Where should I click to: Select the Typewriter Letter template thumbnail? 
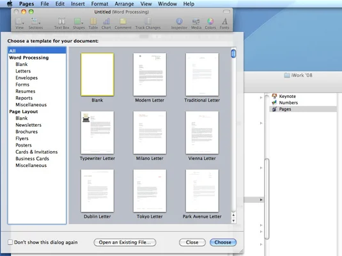point(97,132)
